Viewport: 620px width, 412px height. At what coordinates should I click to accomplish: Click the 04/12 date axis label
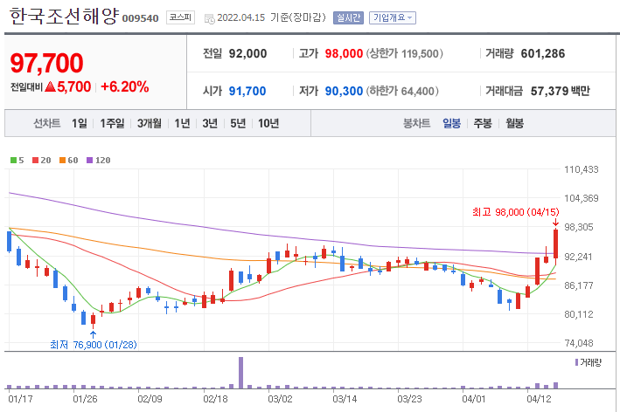pos(539,399)
